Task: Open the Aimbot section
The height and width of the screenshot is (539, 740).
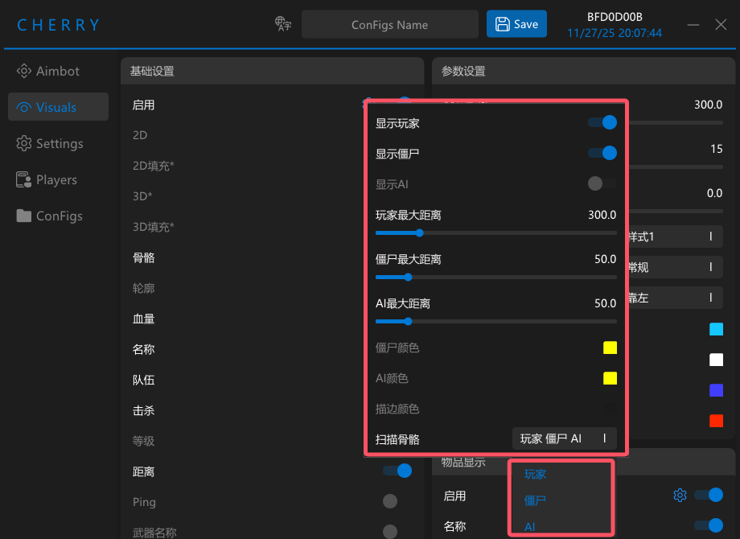Action: (58, 71)
